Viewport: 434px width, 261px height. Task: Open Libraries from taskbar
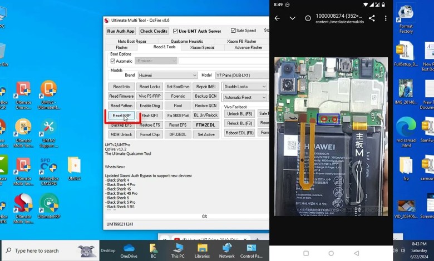(202, 250)
